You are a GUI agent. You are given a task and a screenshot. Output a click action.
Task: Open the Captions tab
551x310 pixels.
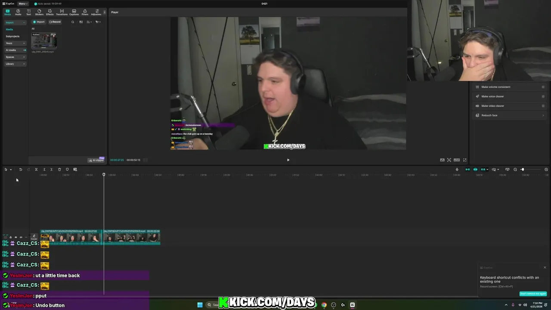[x=74, y=12]
